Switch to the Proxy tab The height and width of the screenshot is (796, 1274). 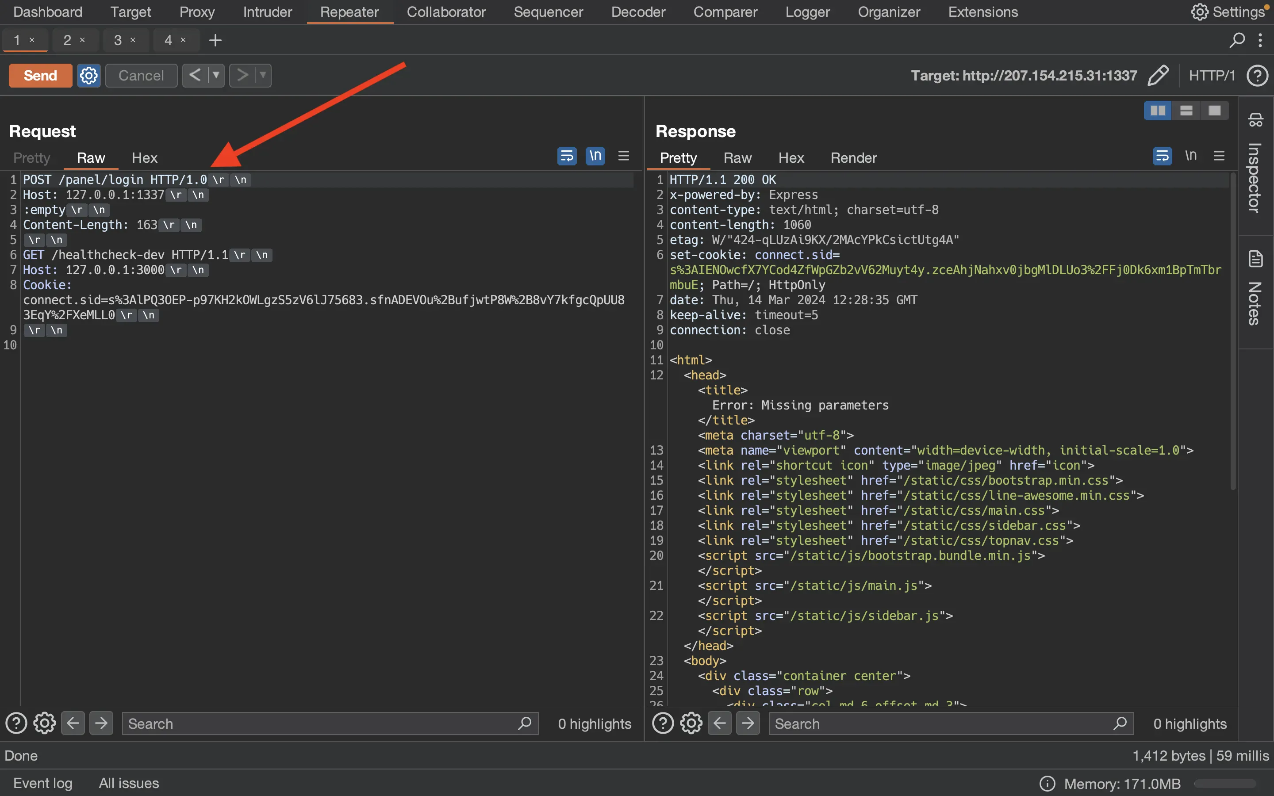point(197,11)
